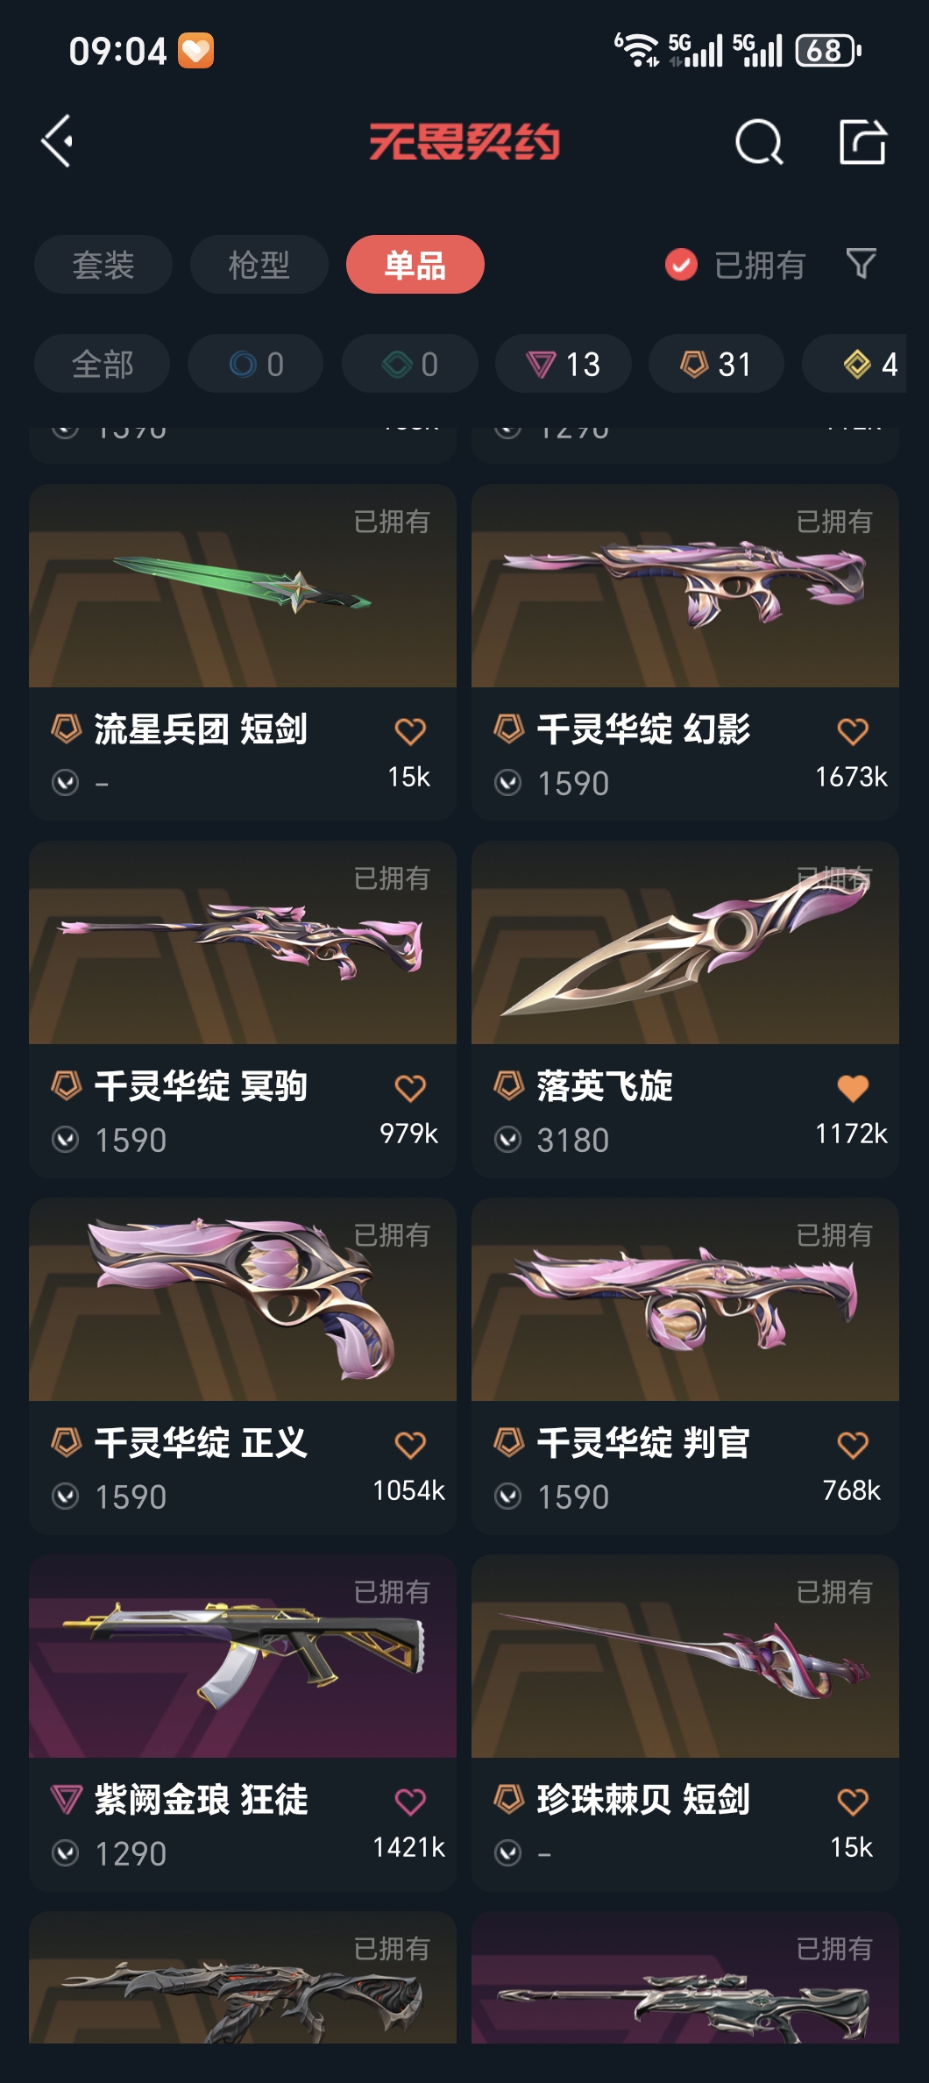
Task: Switch to the 套装 tab
Action: (103, 264)
